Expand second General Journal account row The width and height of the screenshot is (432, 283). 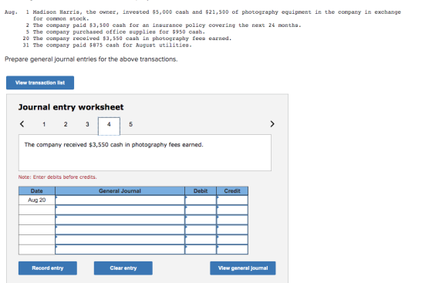point(120,210)
